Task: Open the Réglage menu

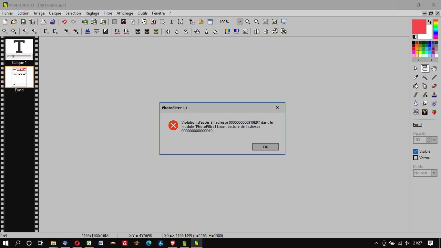Action: [x=92, y=13]
